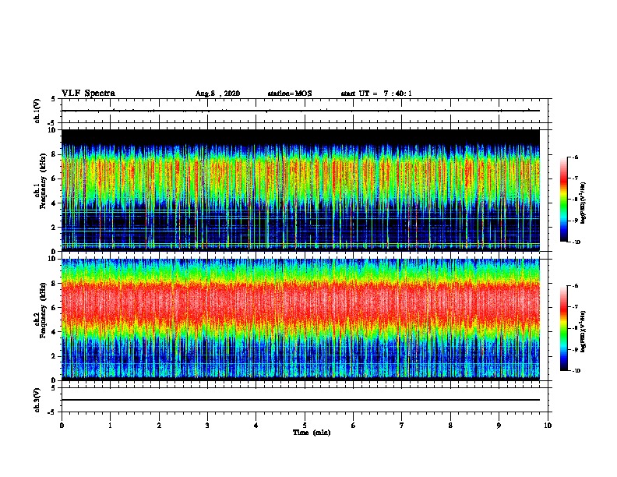Screen dimensions: 617x477
Task: Click the time axis tick label "4"
Action: 256,426
